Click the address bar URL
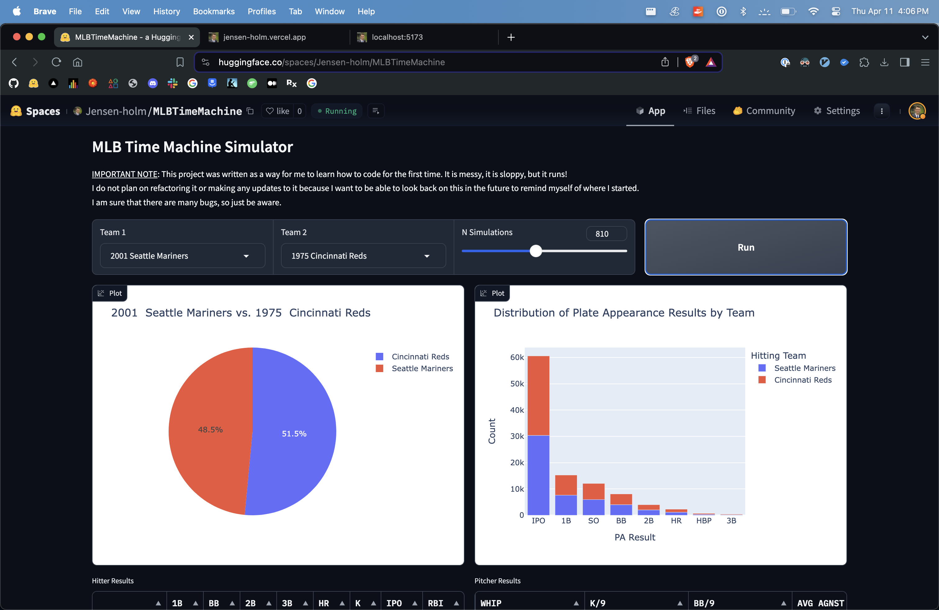Viewport: 939px width, 610px height. tap(331, 62)
